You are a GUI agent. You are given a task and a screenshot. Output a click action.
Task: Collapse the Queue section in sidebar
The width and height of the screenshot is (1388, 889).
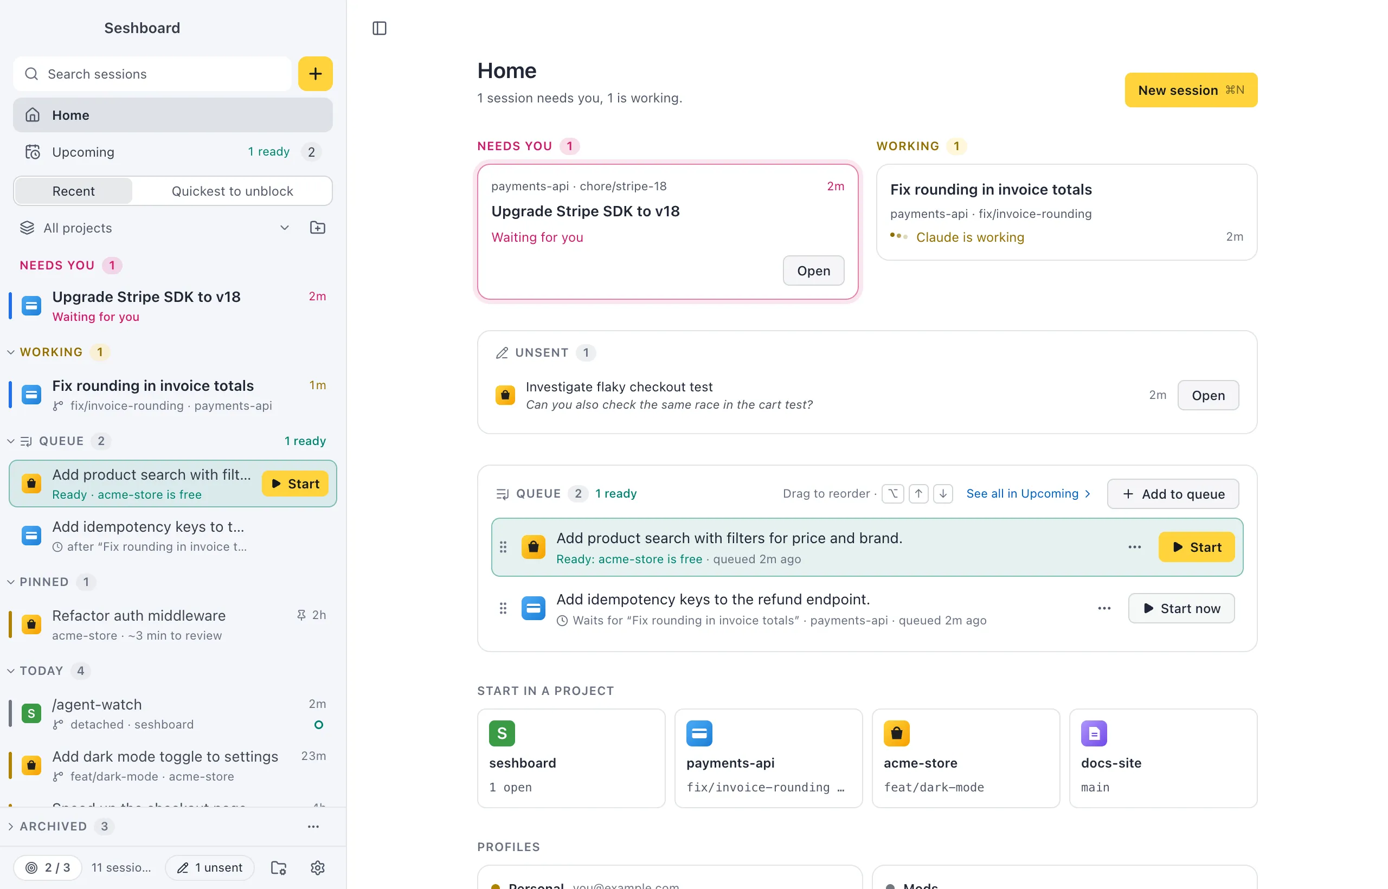coord(11,441)
